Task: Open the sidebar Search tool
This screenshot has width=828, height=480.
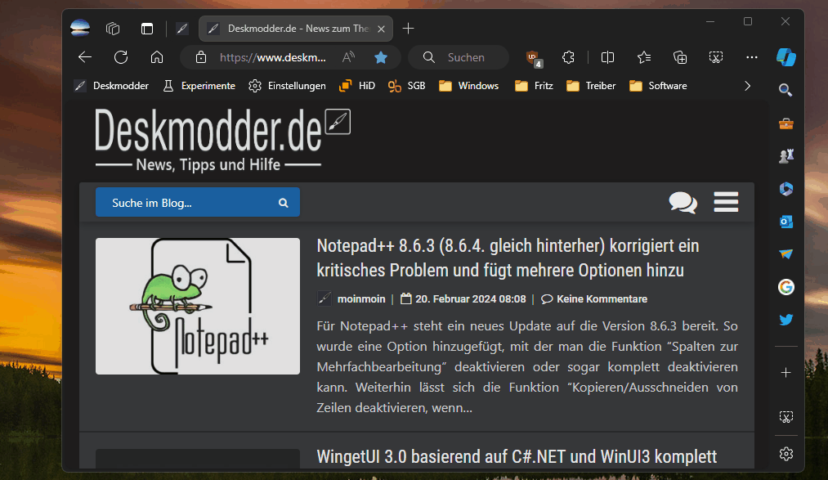Action: [x=785, y=90]
